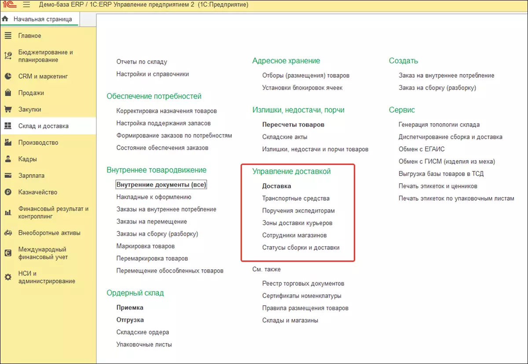The height and width of the screenshot is (364, 528).
Task: Click the Производство factory icon
Action: [8, 142]
